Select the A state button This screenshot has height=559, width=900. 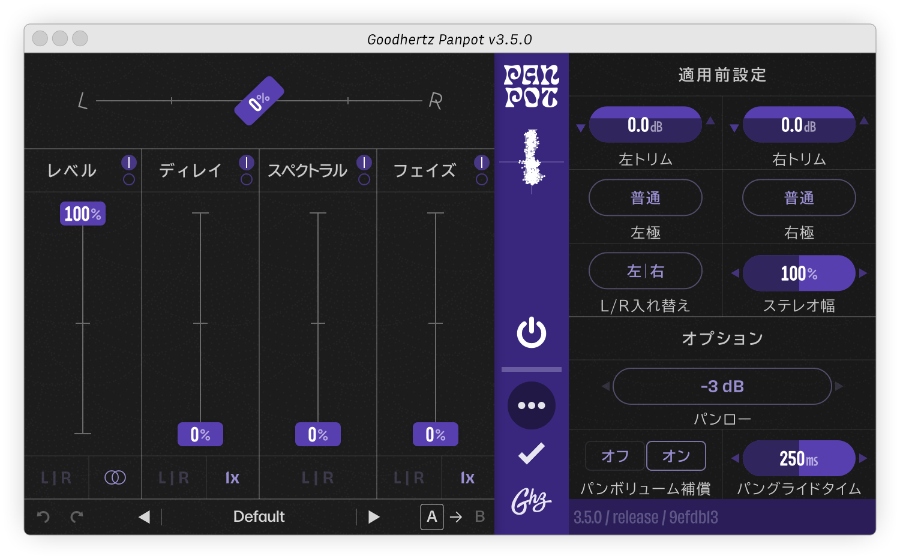coord(432,517)
